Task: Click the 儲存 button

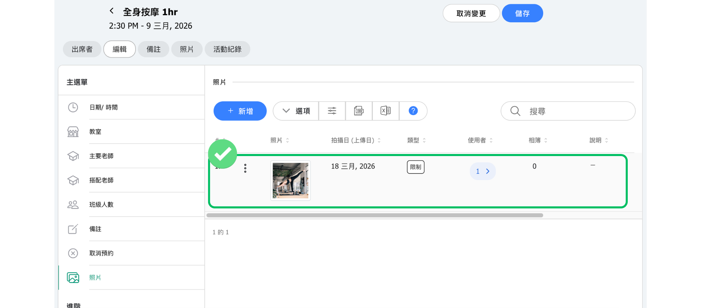Action: pos(522,13)
